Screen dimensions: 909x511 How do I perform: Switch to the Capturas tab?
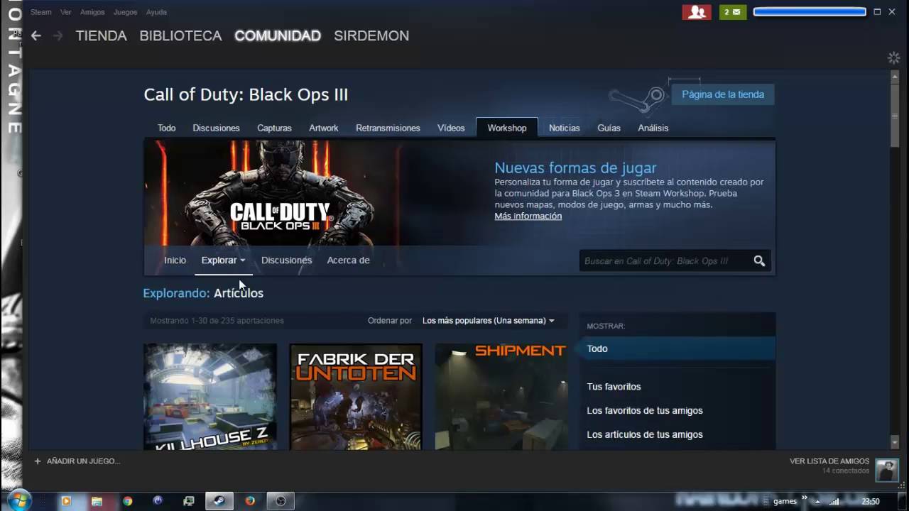pyautogui.click(x=274, y=128)
